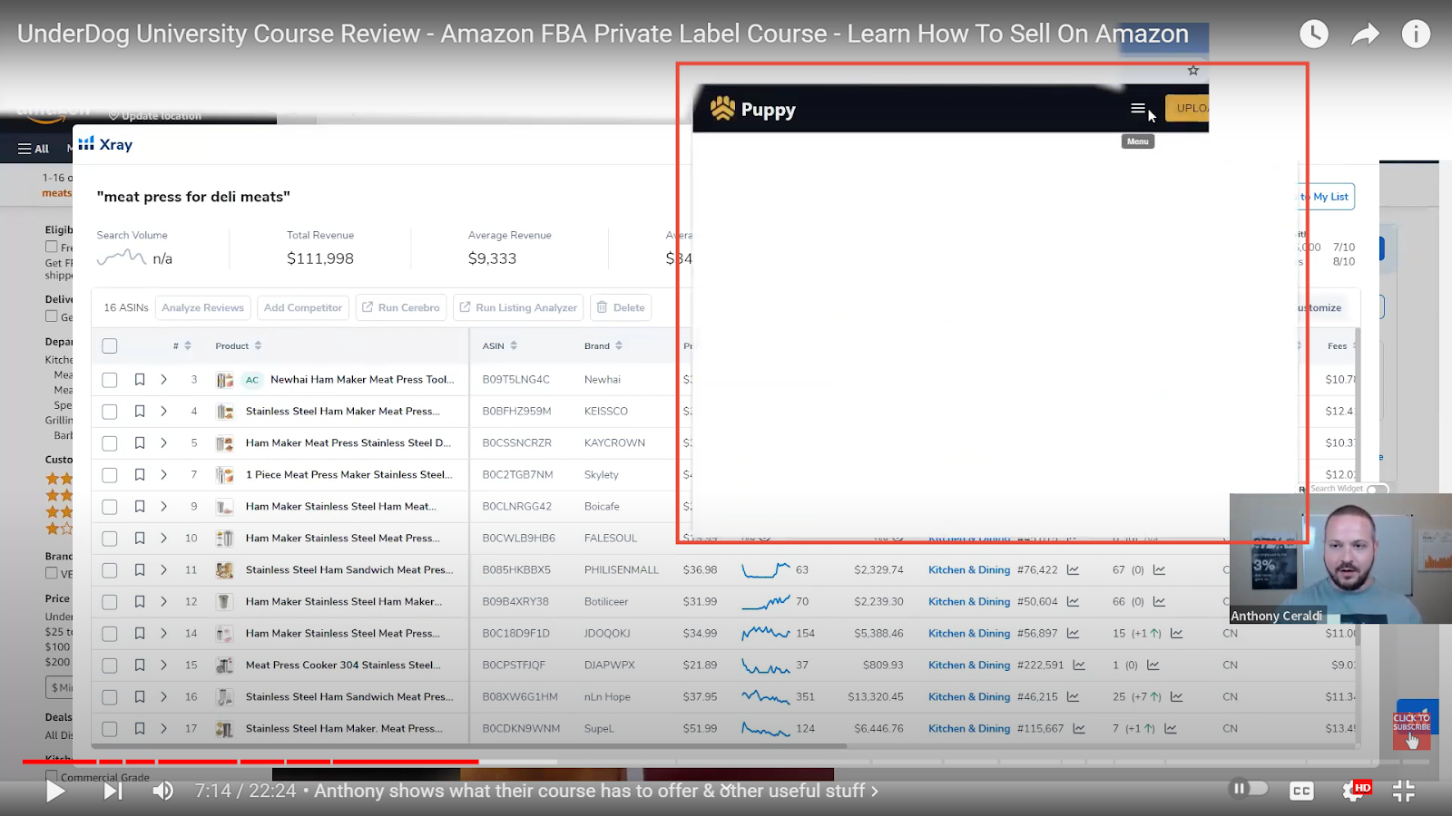The image size is (1452, 816).
Task: Check the box for Skylety row
Action: tap(110, 475)
